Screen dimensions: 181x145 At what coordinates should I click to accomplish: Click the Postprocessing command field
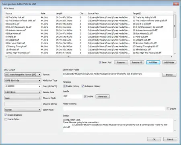pyautogui.click(x=114, y=108)
